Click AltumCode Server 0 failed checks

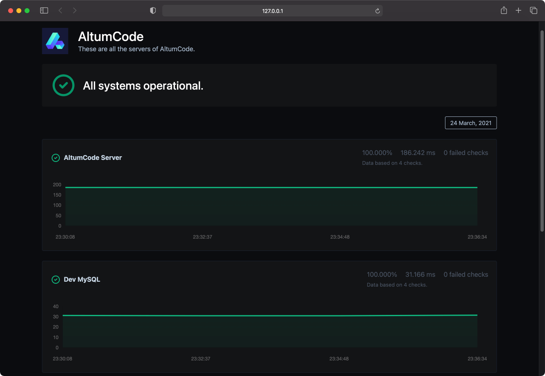click(x=466, y=153)
